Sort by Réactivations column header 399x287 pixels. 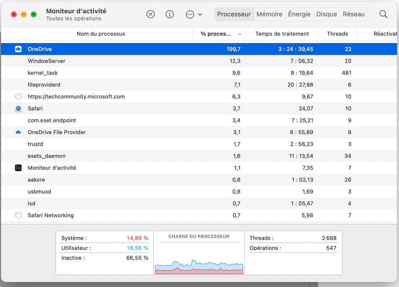coord(385,34)
